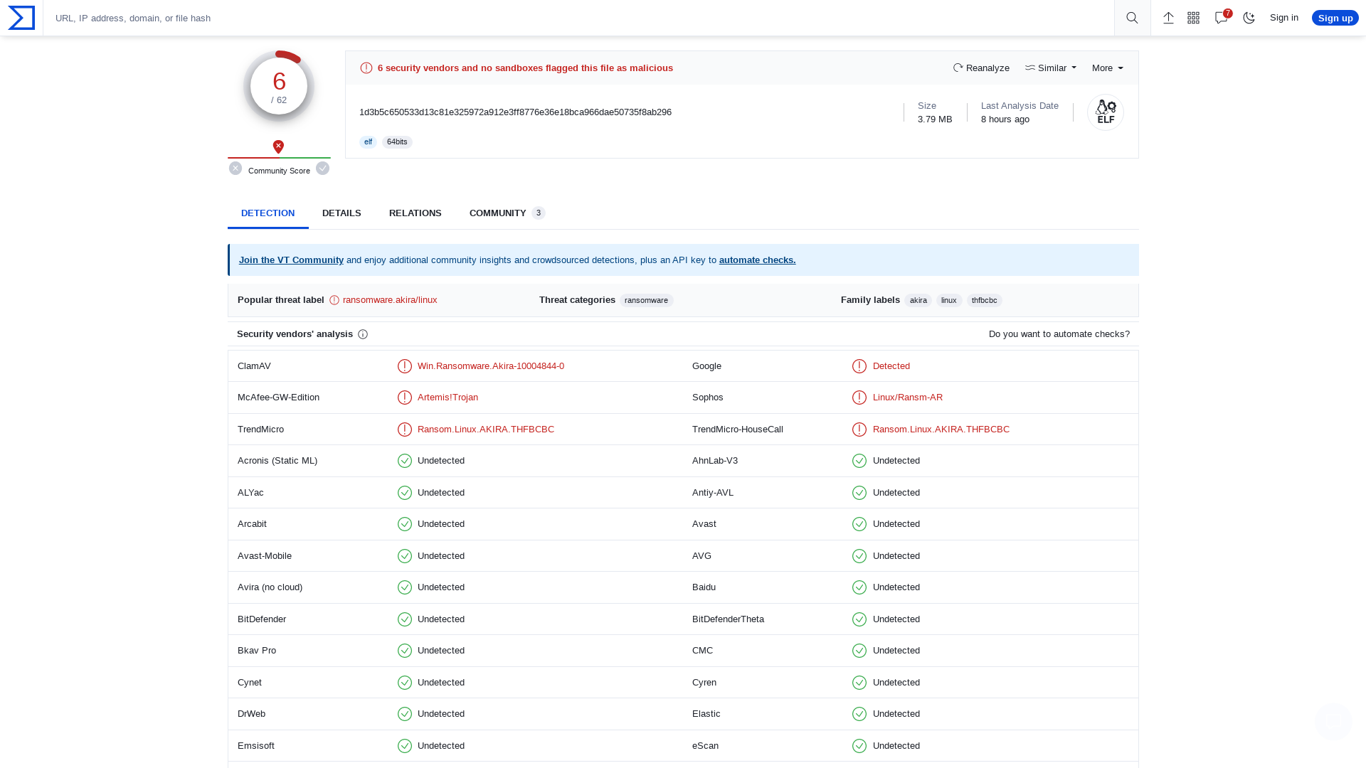Viewport: 1366px width, 768px height.
Task: Click the Cynet undetected check icon
Action: click(x=405, y=683)
